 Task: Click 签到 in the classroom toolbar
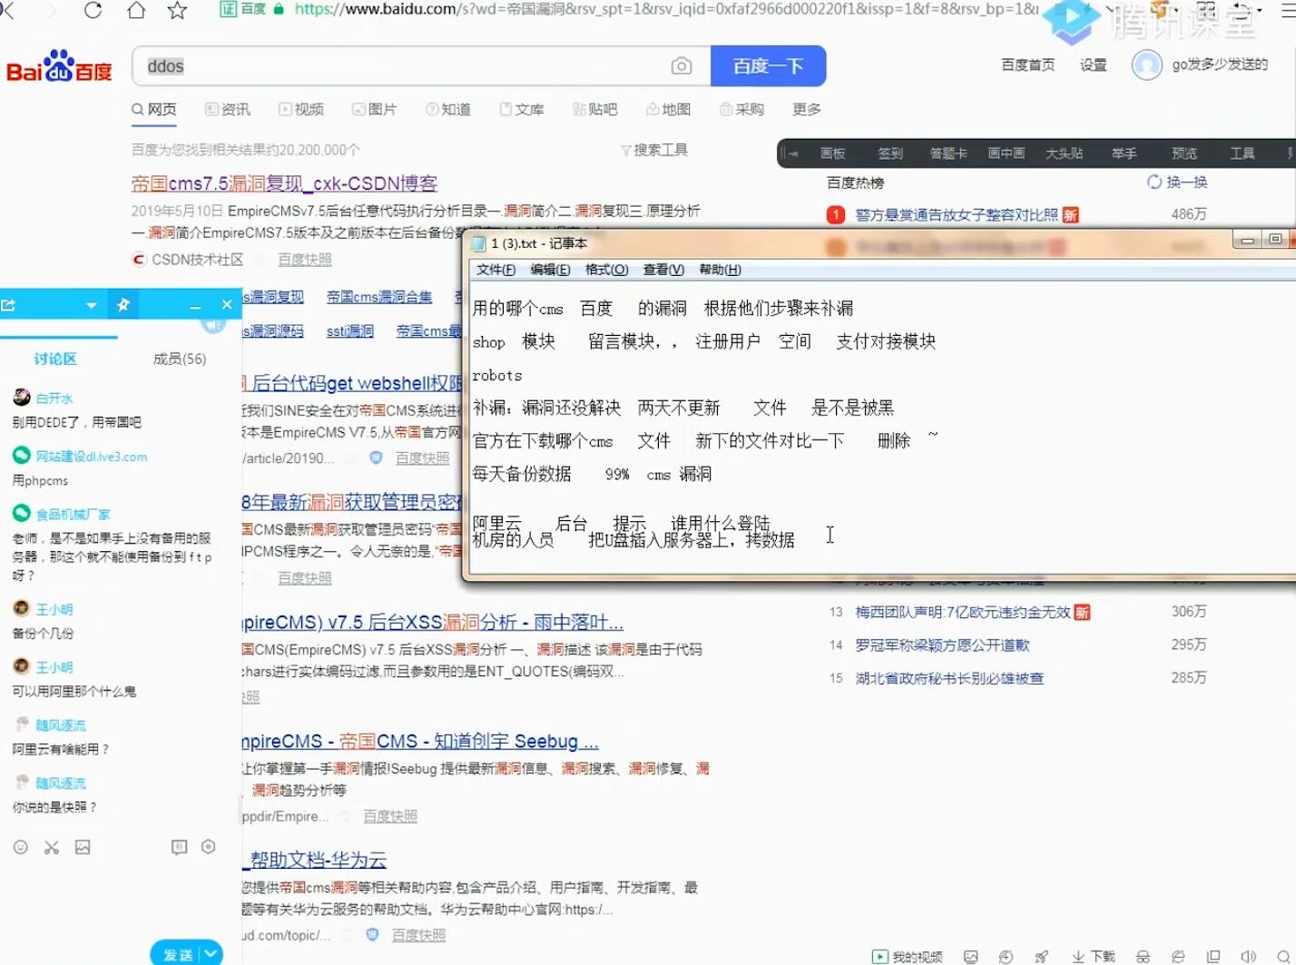(x=890, y=153)
